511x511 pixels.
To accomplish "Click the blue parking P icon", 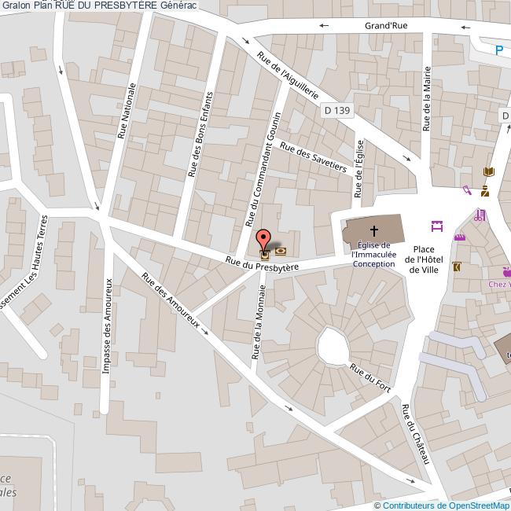I will pos(498,50).
